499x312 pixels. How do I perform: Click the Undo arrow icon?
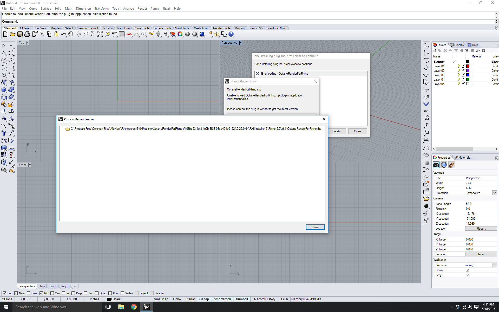click(x=63, y=34)
